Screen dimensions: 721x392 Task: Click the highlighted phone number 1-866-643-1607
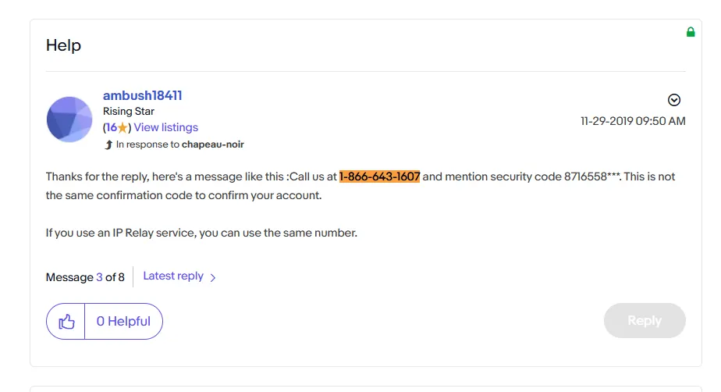[x=379, y=176]
